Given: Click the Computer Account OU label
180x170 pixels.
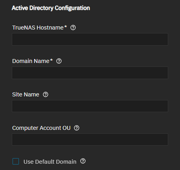Looking at the screenshot, I should 41,128.
